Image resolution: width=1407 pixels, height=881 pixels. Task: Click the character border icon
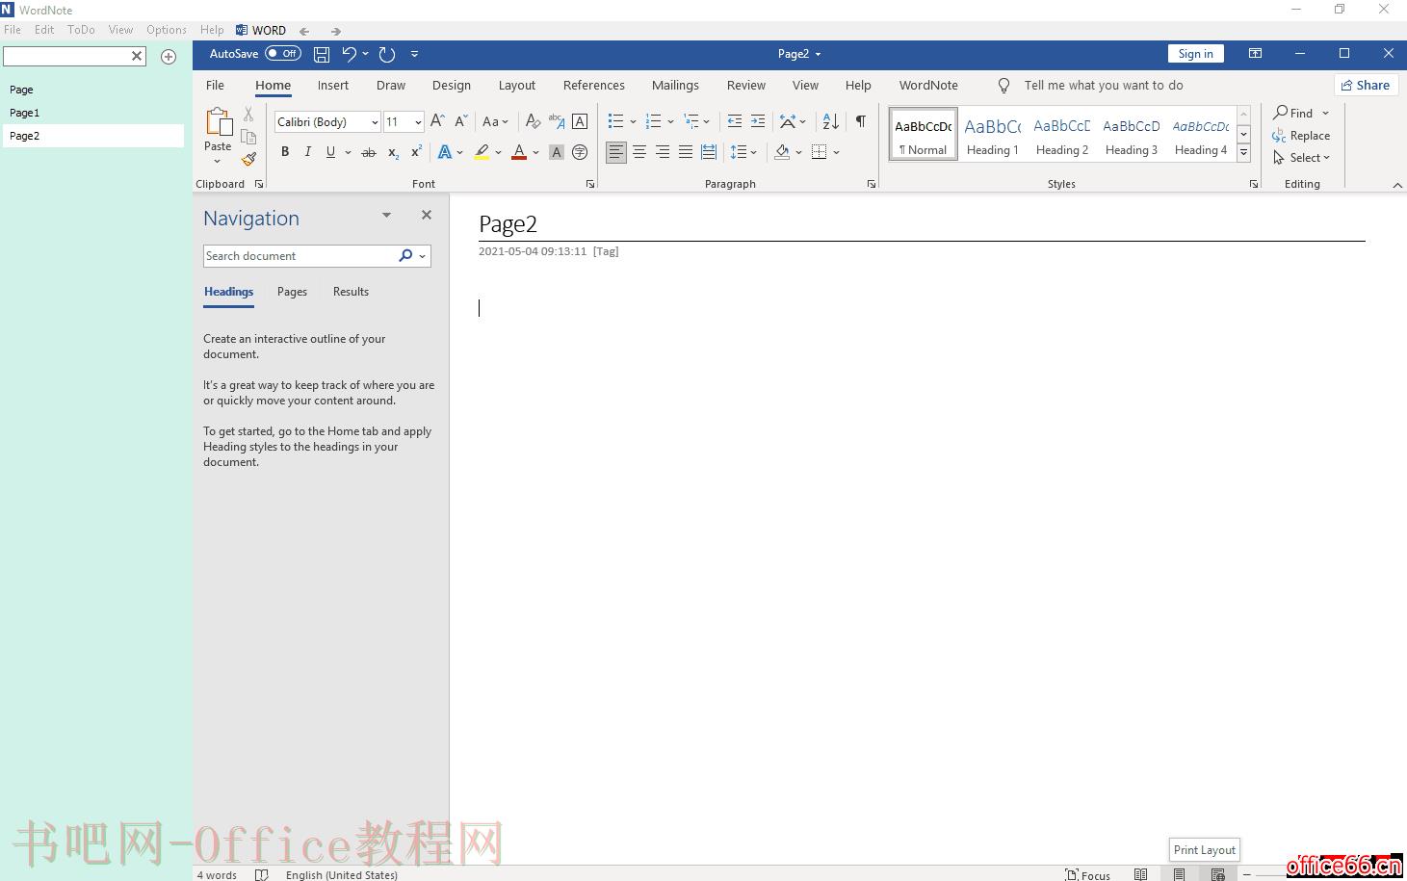(580, 121)
